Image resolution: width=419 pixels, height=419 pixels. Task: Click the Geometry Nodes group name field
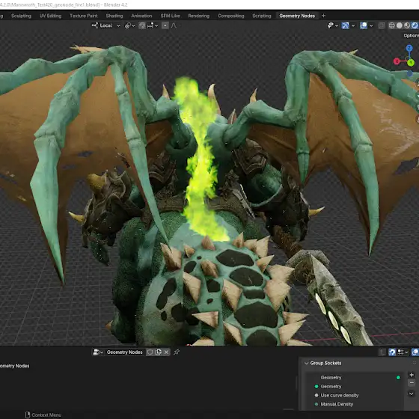click(124, 352)
